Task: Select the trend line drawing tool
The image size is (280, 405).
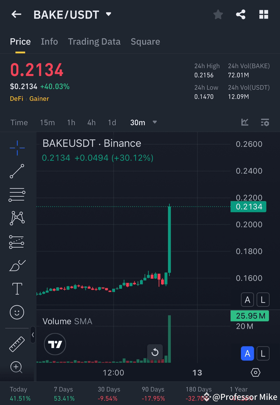Action: point(17,171)
